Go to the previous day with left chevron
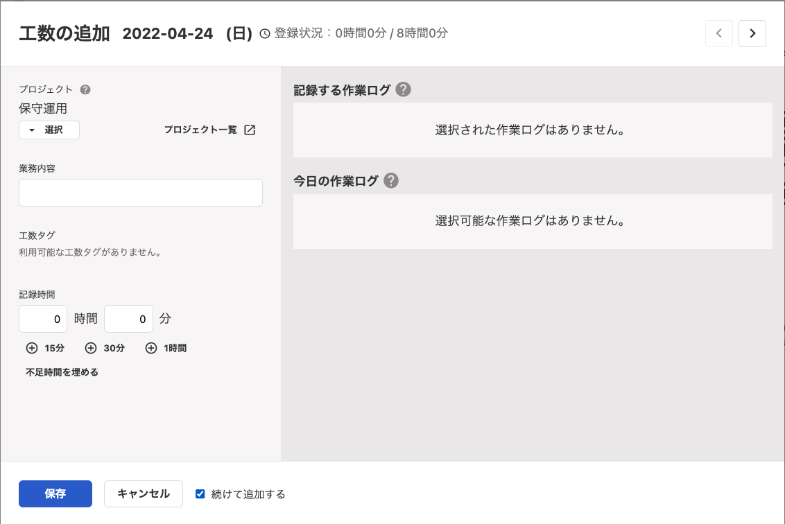785x524 pixels. (718, 33)
